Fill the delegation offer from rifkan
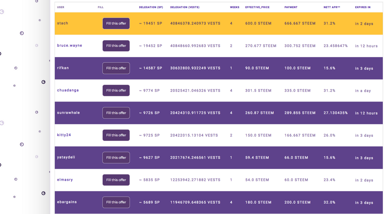Screen dimensions: 386x214 click(116, 68)
